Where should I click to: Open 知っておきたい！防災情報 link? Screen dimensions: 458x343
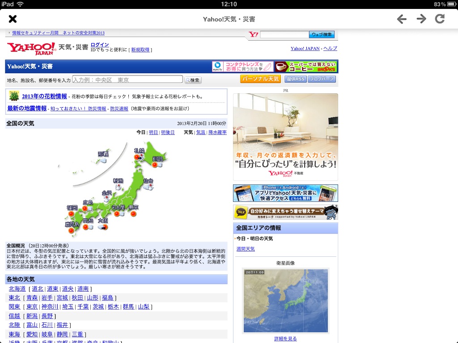[x=78, y=109]
